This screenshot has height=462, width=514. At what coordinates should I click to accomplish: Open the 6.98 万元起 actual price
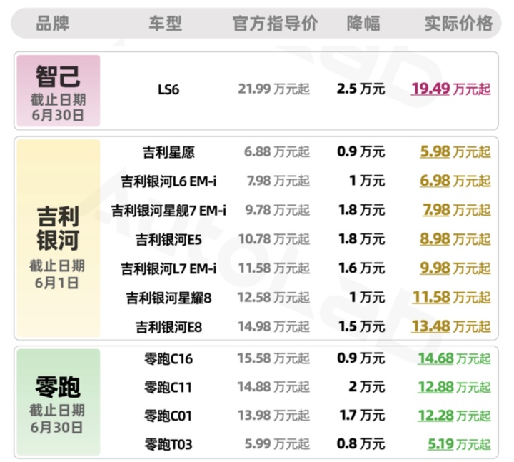pyautogui.click(x=455, y=181)
